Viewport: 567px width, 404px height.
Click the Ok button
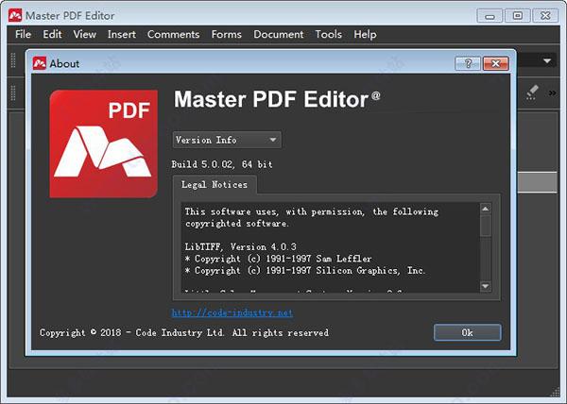[x=467, y=332]
